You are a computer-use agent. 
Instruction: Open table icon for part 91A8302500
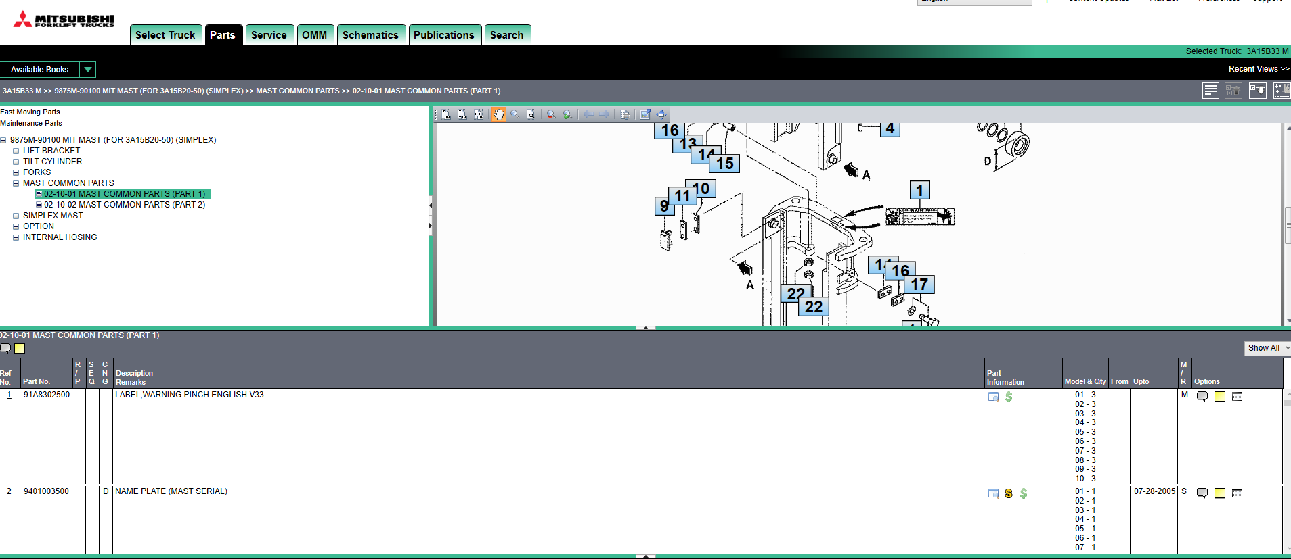(1238, 397)
